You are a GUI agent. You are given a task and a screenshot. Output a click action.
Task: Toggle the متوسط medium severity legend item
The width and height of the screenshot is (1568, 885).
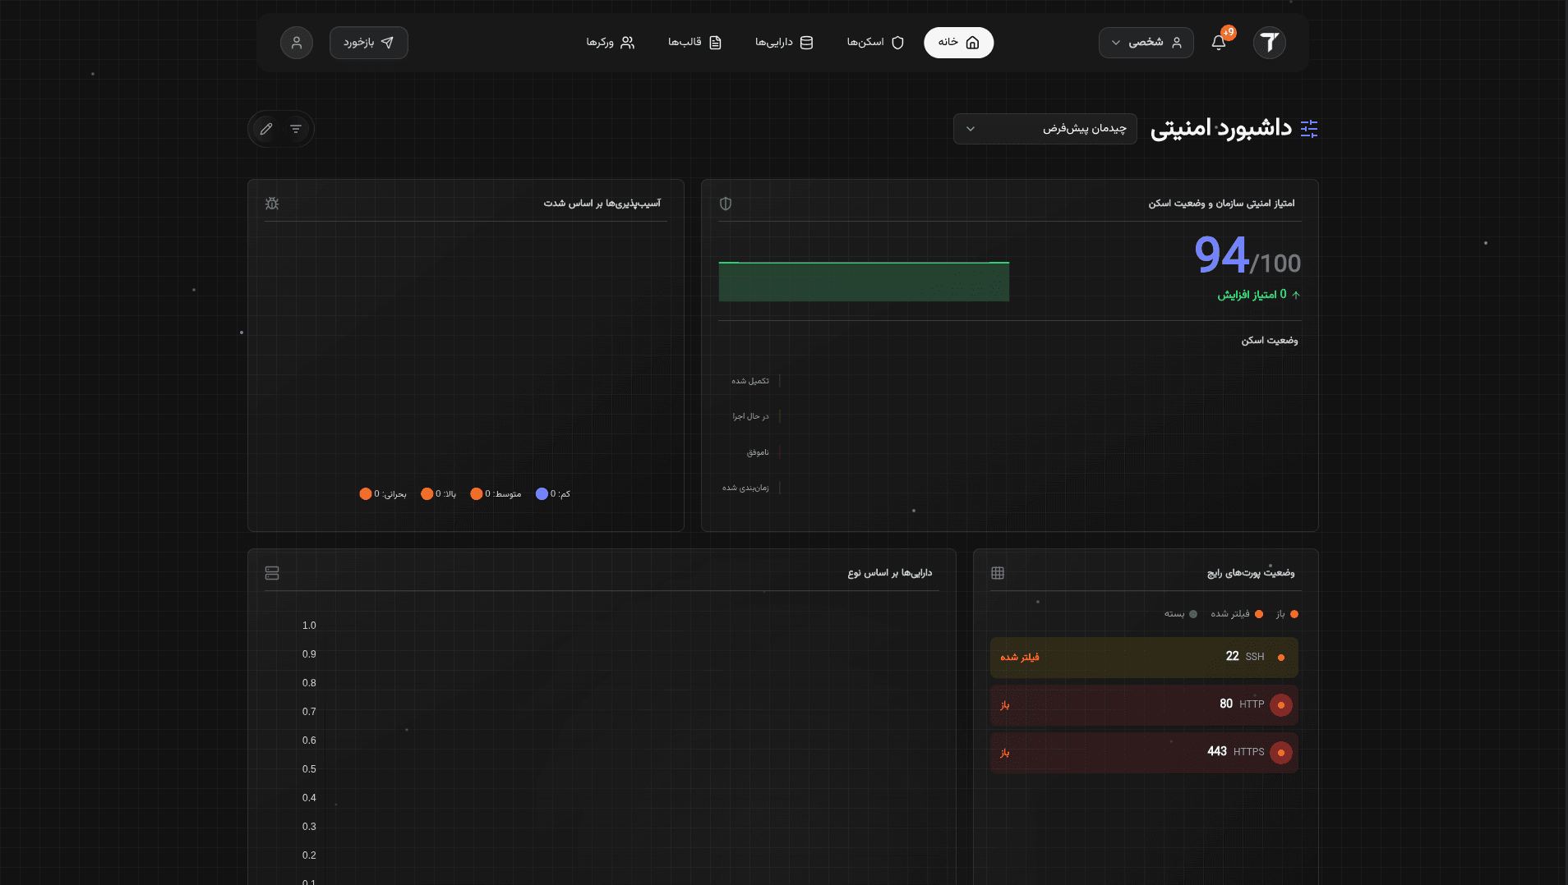[x=496, y=494]
